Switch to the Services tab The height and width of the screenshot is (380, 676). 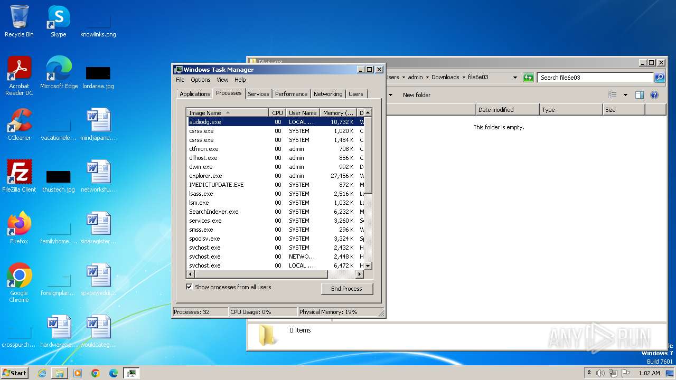pyautogui.click(x=258, y=94)
